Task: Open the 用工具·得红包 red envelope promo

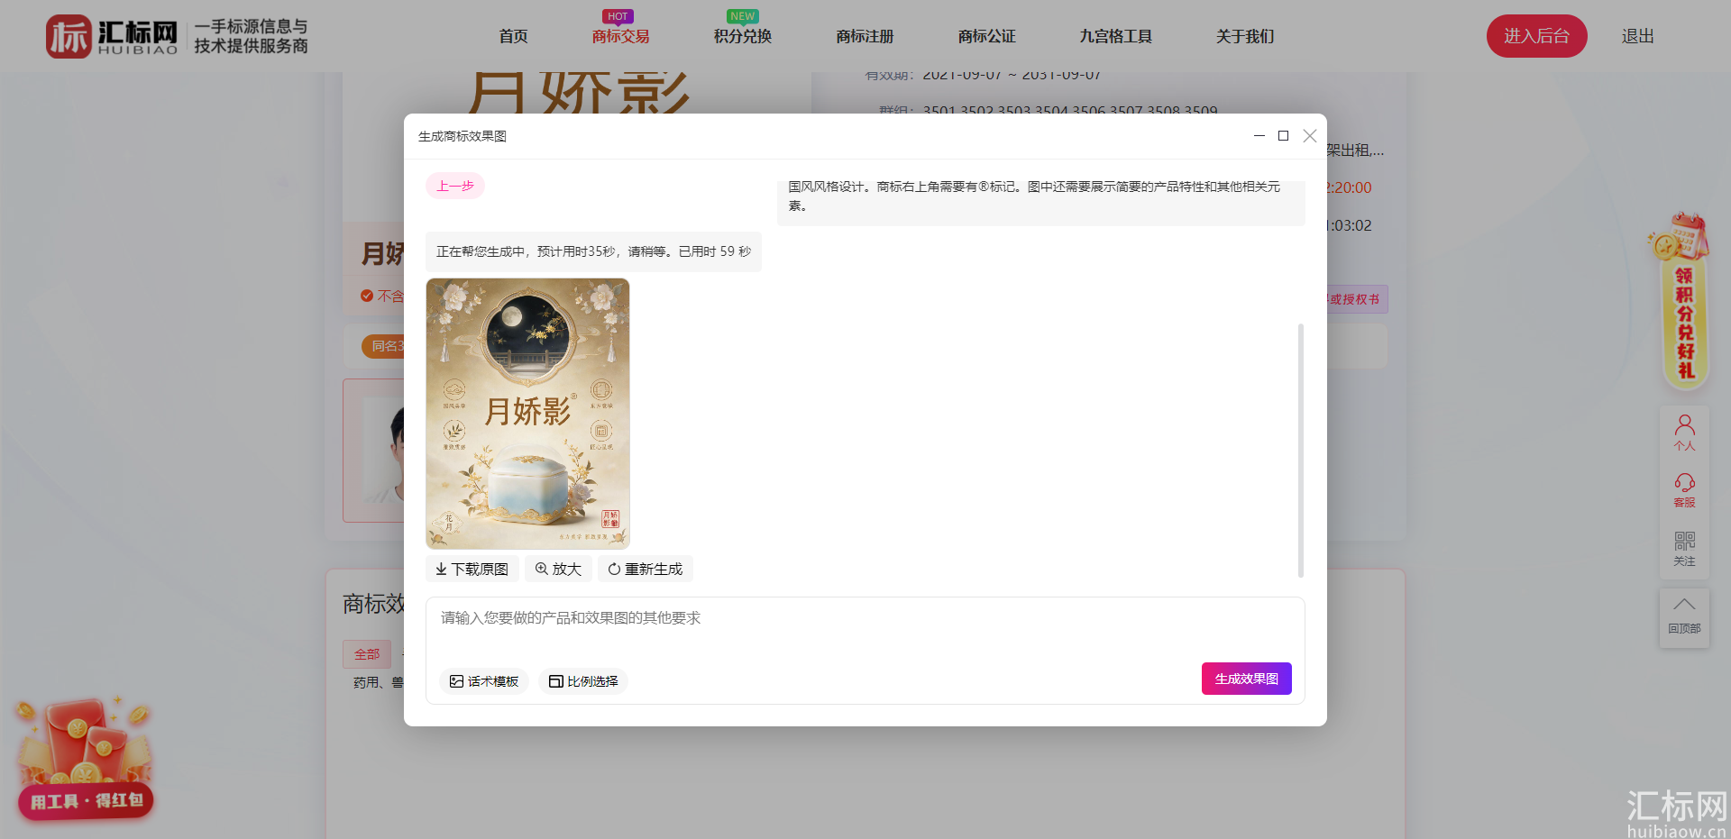Action: (85, 759)
